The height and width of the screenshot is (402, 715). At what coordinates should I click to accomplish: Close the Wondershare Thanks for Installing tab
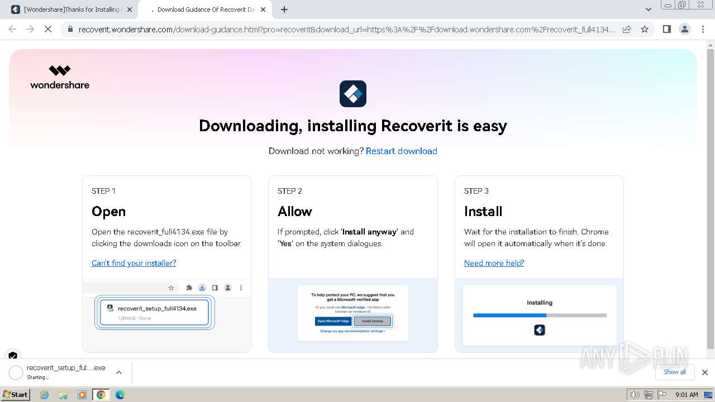click(130, 9)
